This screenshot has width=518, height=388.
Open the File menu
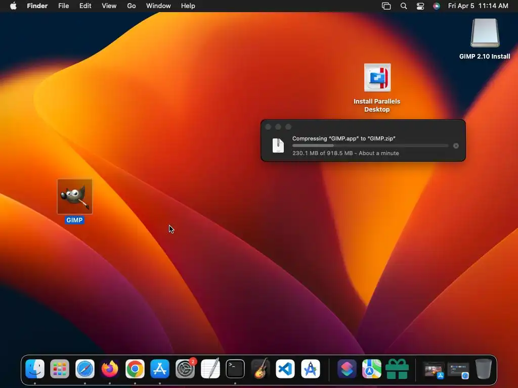tap(63, 6)
